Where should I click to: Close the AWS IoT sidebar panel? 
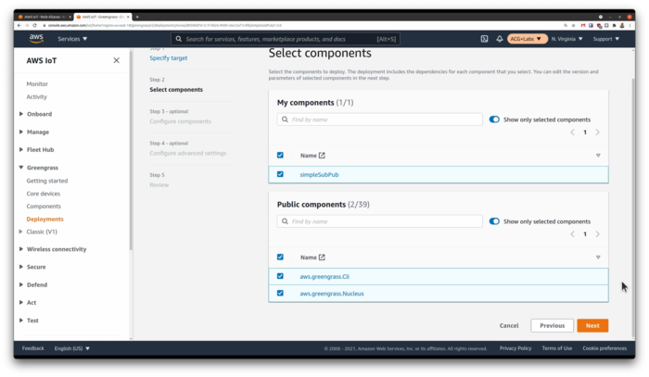tap(116, 60)
